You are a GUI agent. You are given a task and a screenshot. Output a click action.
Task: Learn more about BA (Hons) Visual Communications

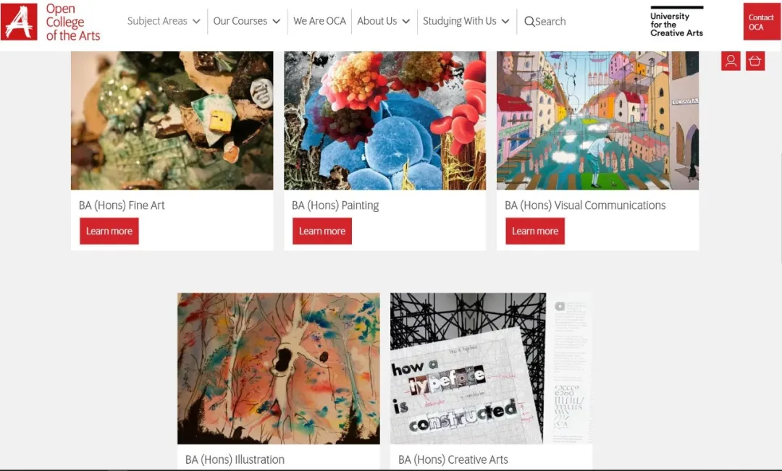pyautogui.click(x=535, y=232)
